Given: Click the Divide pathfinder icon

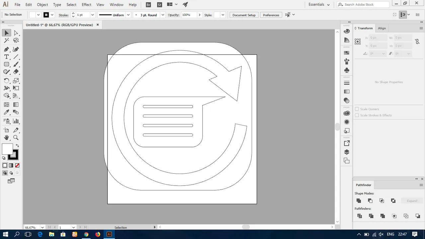Looking at the screenshot, I should click(360, 216).
